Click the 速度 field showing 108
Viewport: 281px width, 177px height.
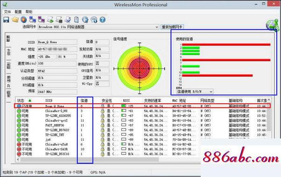pos(57,63)
